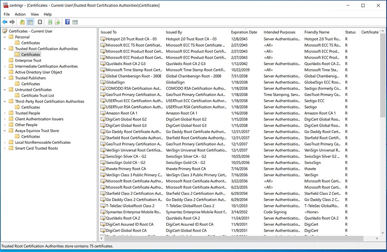This screenshot has height=252, width=387.
Task: Open the View menu
Action: (35, 14)
